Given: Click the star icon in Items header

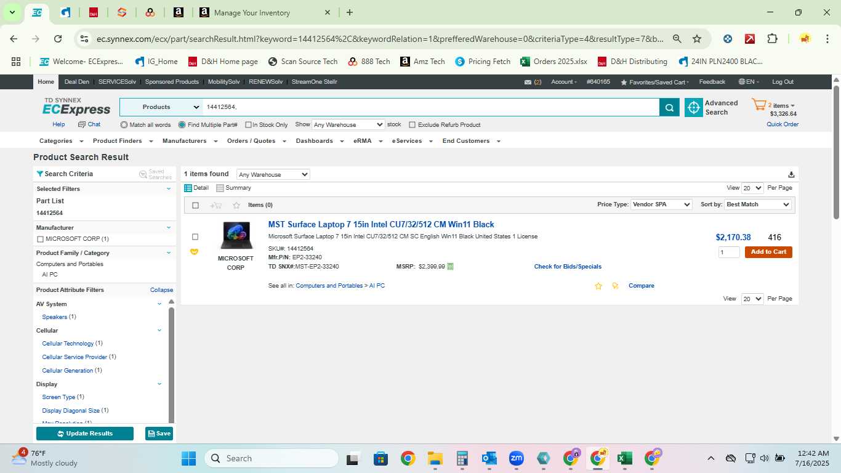Looking at the screenshot, I should point(236,205).
